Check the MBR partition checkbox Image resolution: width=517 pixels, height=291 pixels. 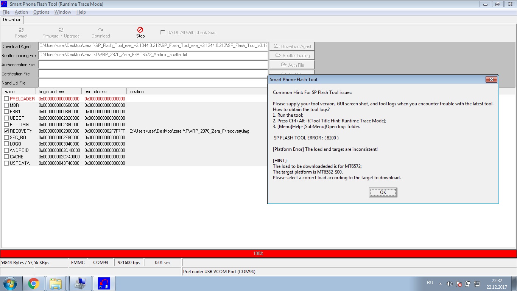tap(6, 105)
